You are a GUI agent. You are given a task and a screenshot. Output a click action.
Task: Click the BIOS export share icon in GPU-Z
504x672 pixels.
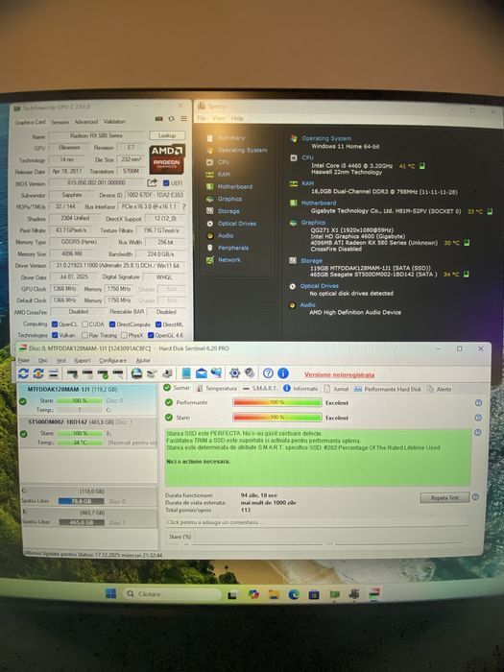152,182
